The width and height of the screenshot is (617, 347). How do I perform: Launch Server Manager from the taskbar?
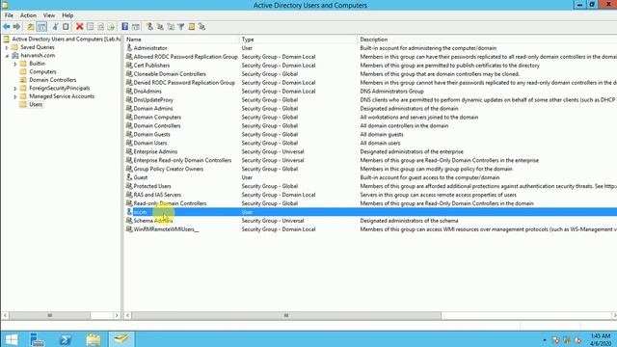coord(38,339)
